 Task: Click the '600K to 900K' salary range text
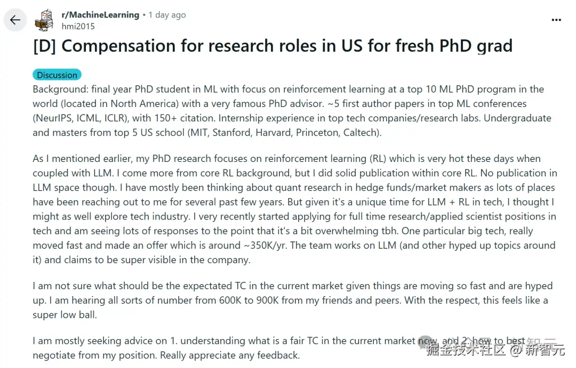pos(249,300)
